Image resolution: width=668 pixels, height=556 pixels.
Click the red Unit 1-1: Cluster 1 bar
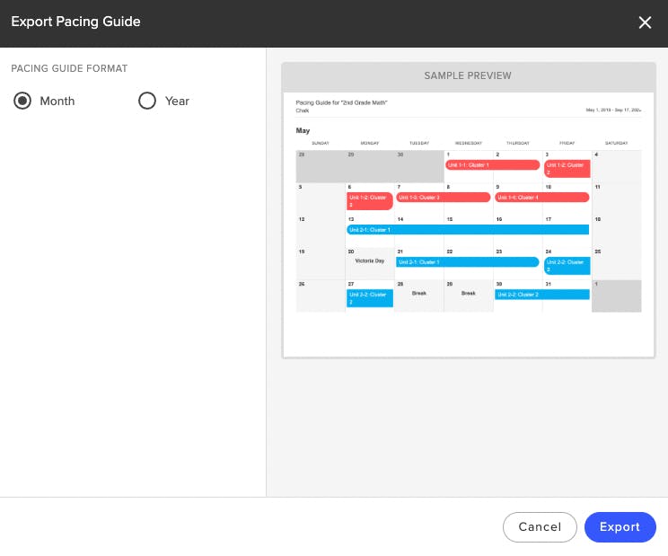pos(493,165)
